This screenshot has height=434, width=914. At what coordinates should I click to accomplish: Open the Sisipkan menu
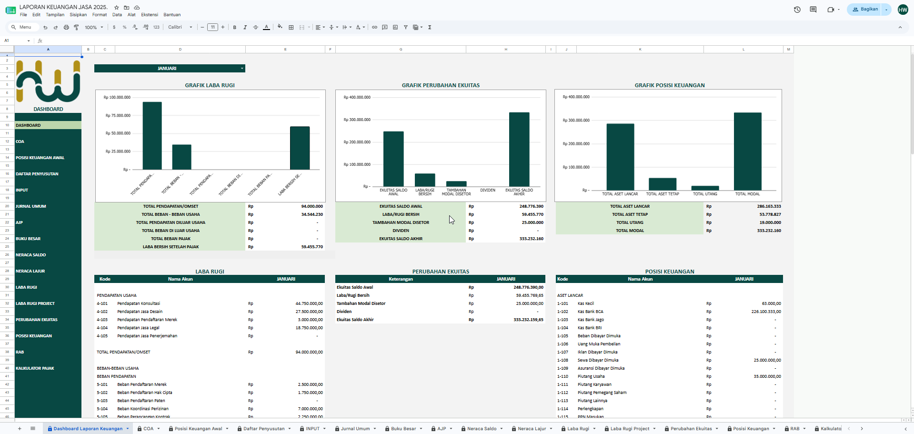pos(78,15)
